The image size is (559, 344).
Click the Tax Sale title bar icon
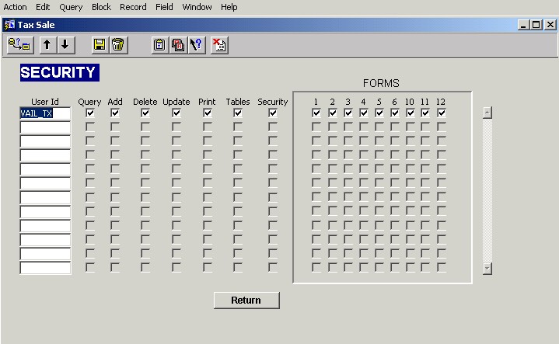coord(9,25)
